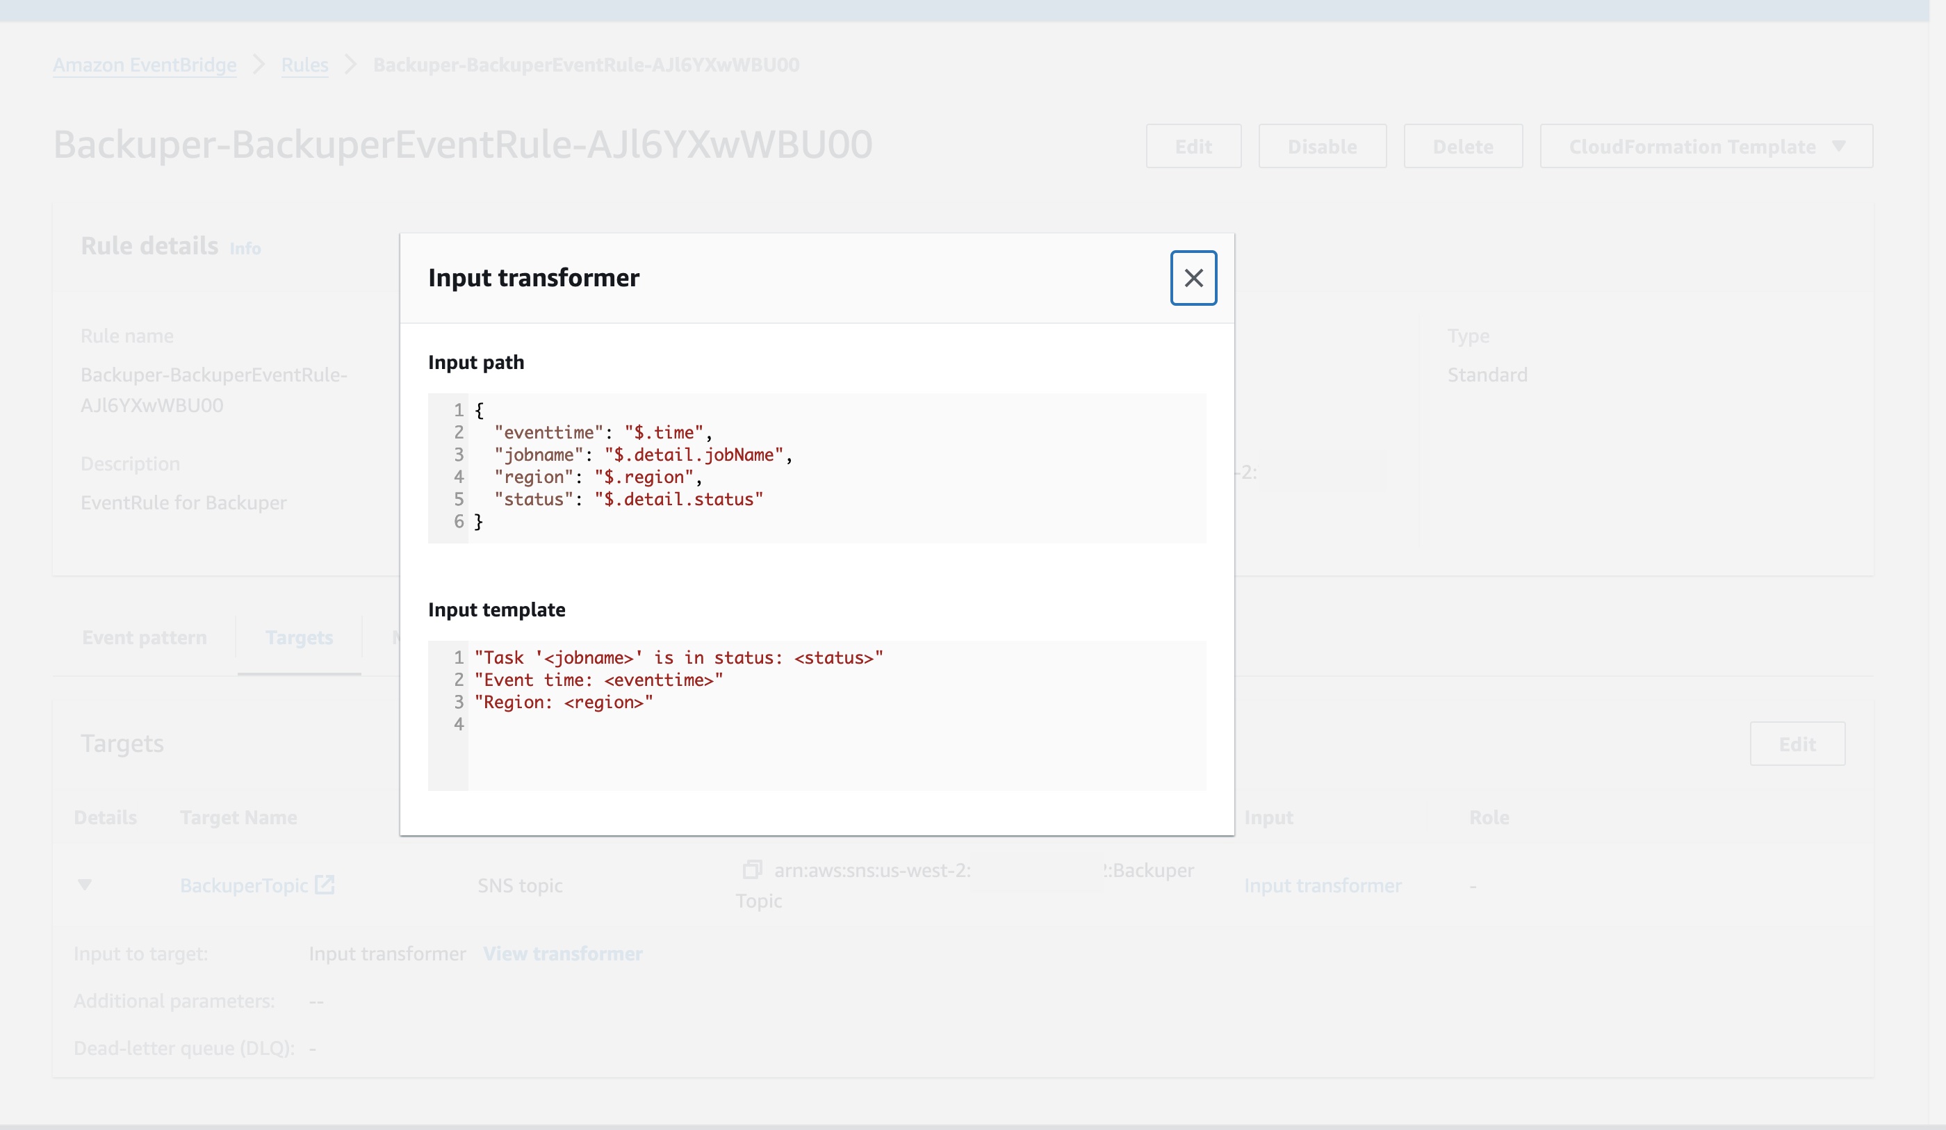Click the Additional parameters label
Screen dimensions: 1946x1130
click(174, 1001)
